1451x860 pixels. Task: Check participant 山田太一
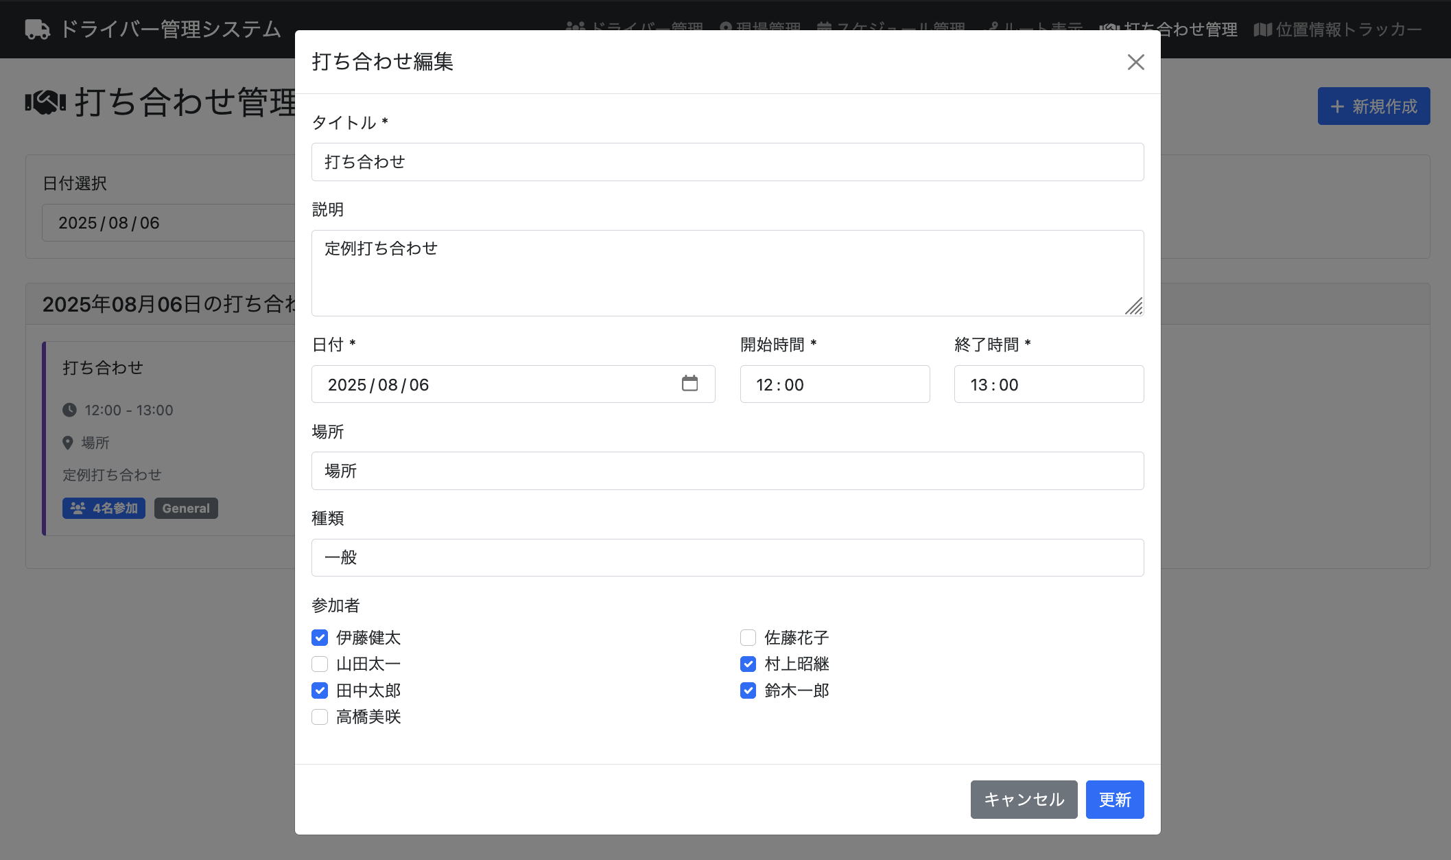click(x=320, y=664)
